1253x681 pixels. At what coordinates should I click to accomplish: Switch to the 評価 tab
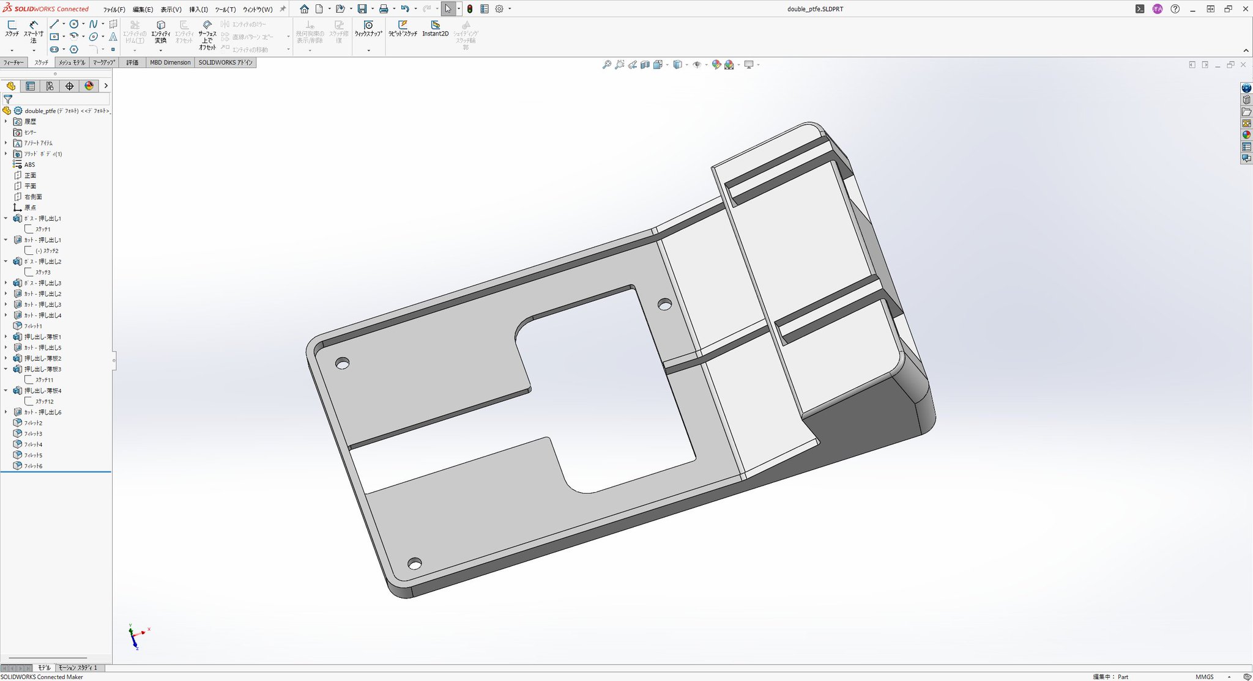point(132,62)
